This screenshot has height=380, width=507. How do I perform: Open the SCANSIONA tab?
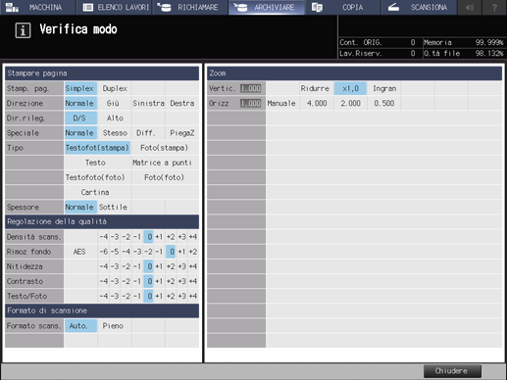click(419, 7)
